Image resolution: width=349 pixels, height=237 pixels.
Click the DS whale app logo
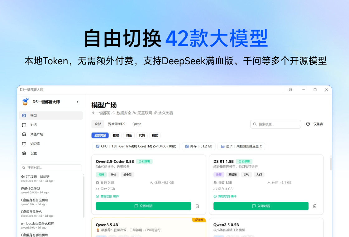pos(25,102)
